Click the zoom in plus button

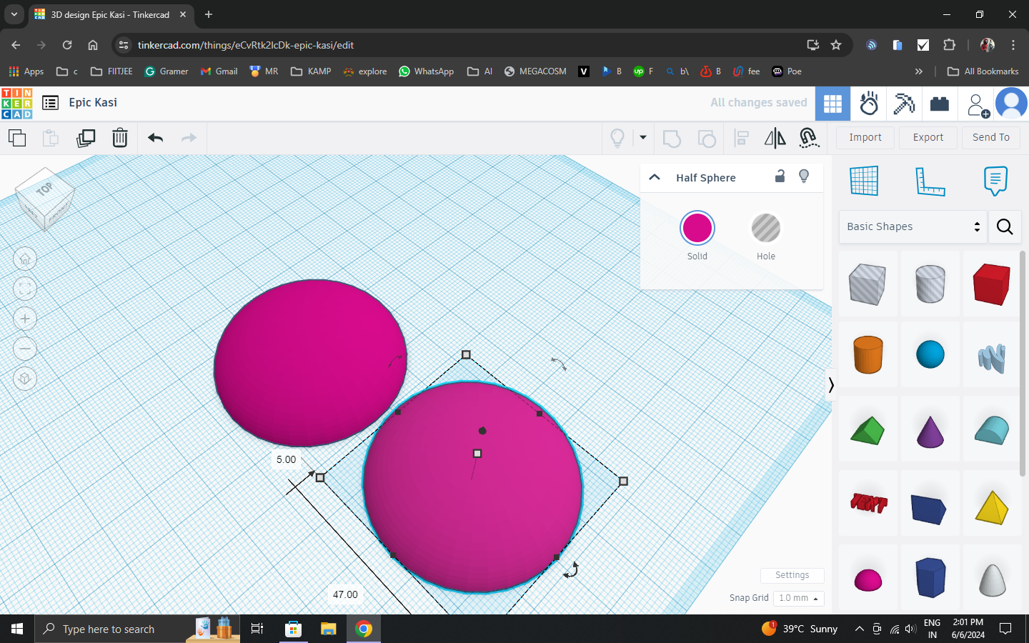click(x=25, y=319)
